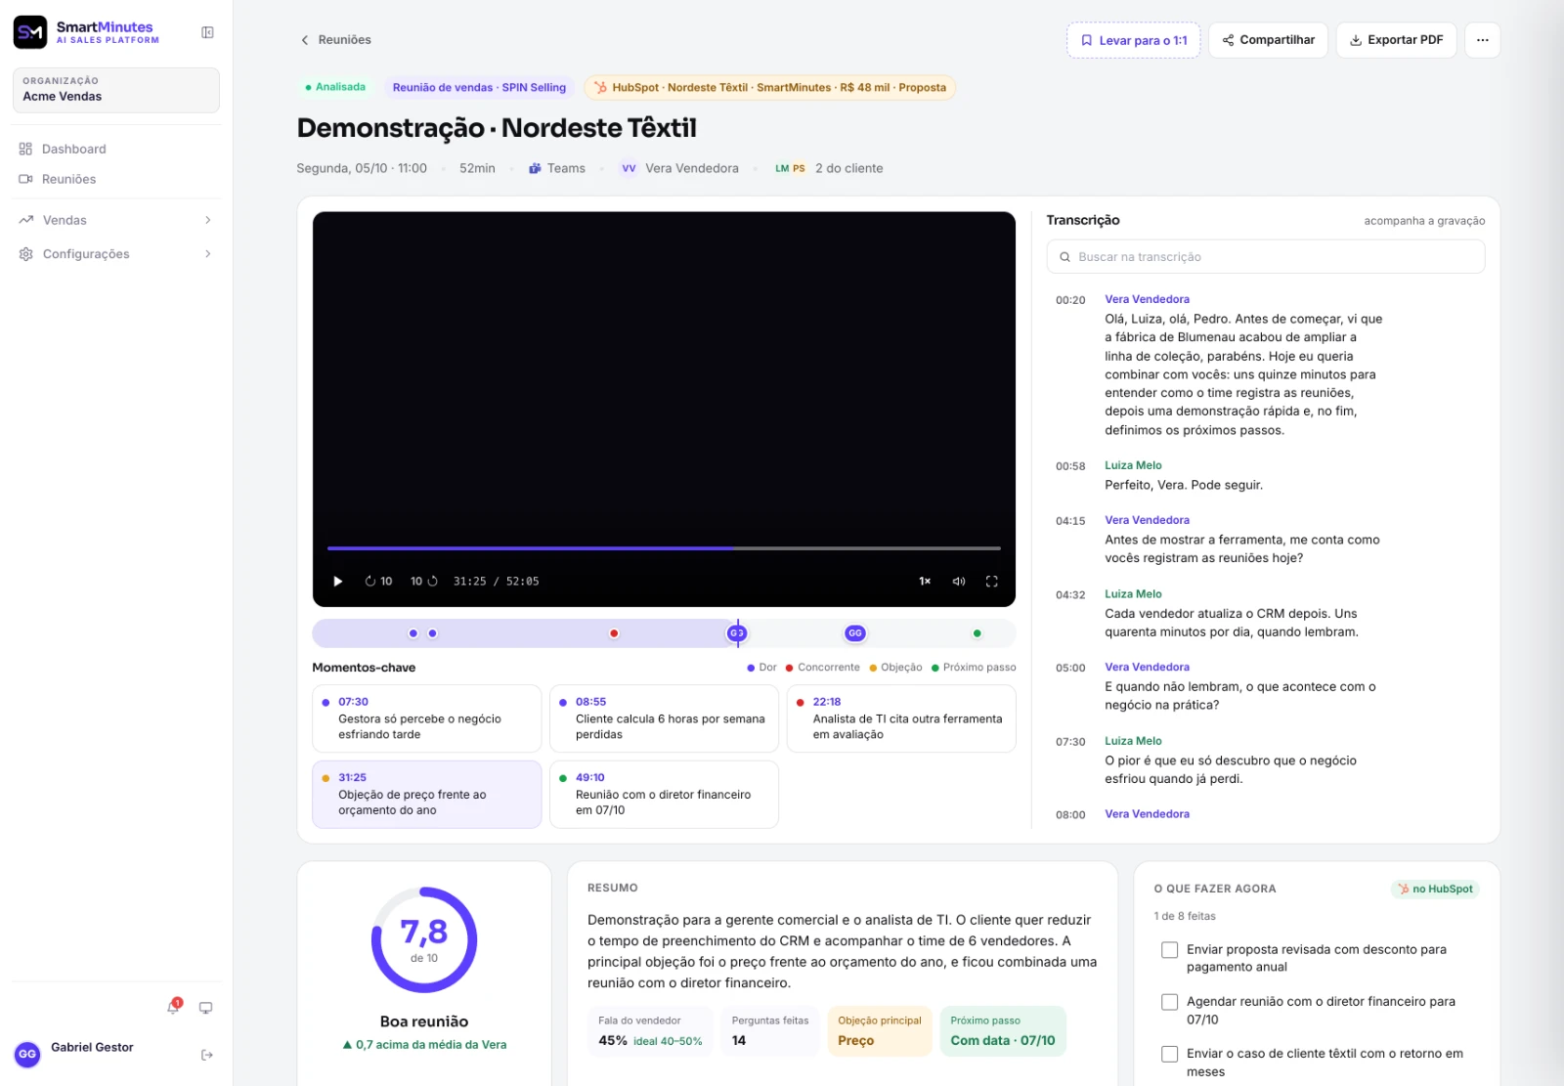The image size is (1564, 1086).
Task: Mute the video volume
Action: pos(959,581)
